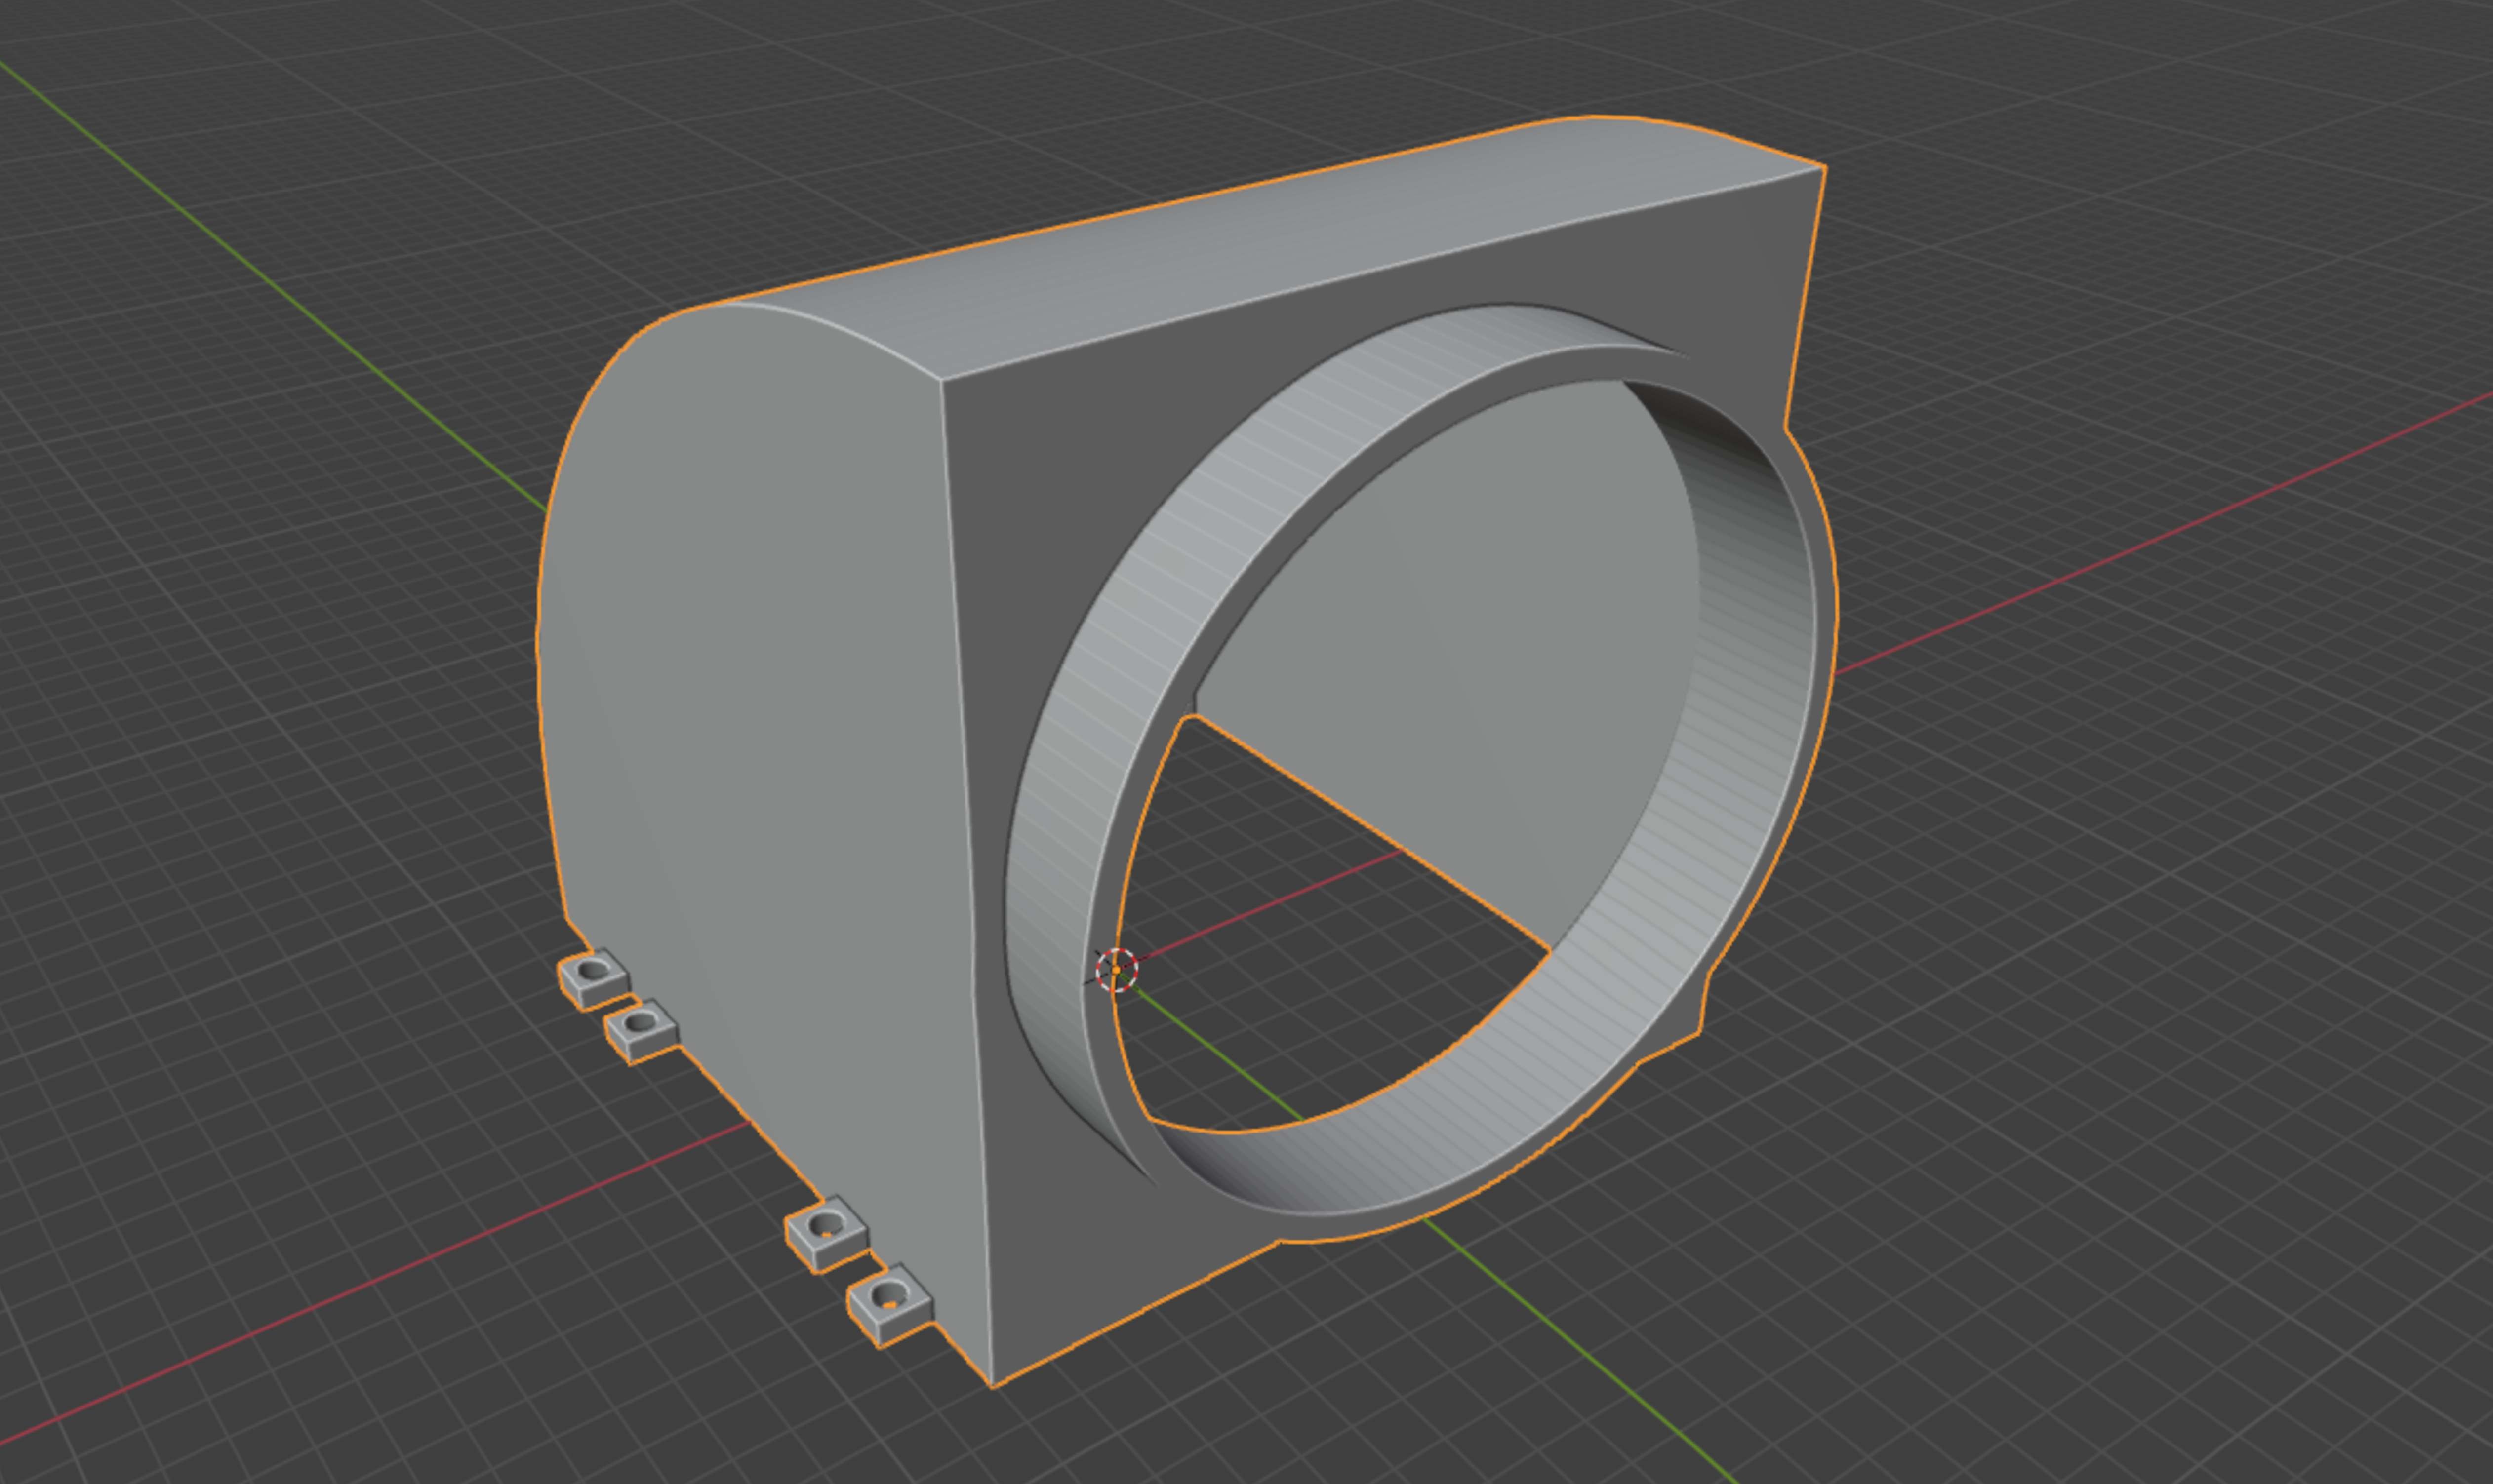Click the 3D cursor crosshair on the ring
Screen dimensions: 2493x1484
[x=1117, y=969]
